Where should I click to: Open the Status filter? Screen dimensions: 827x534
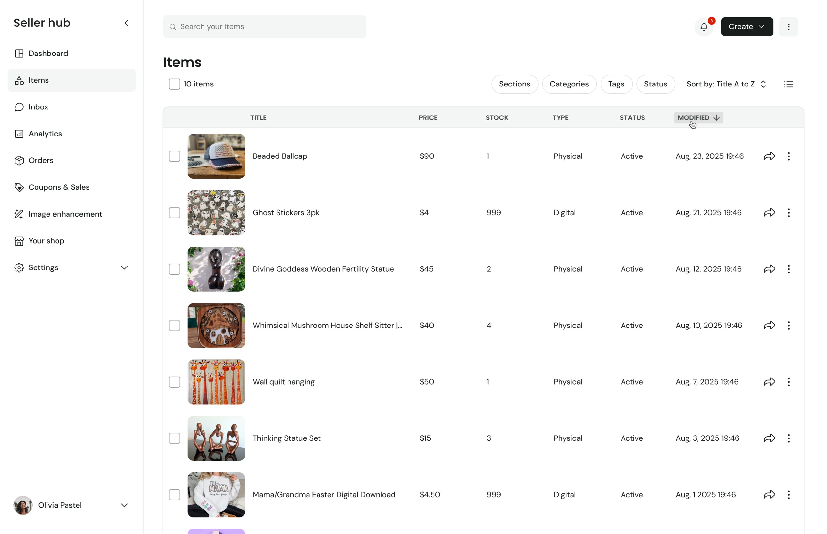[x=655, y=84]
